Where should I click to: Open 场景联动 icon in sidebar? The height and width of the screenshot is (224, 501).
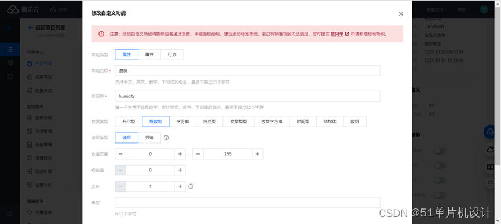(x=30, y=158)
